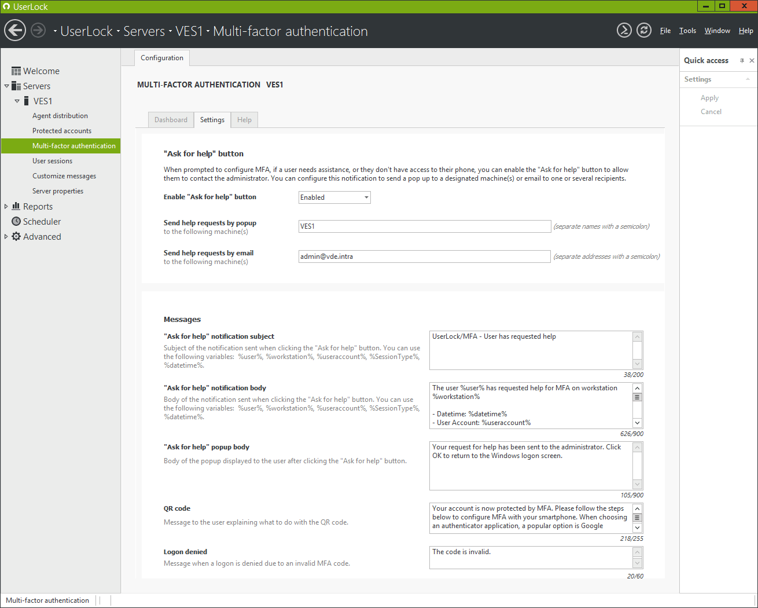The height and width of the screenshot is (608, 758).
Task: Expand the Advanced tree node
Action: coord(6,236)
